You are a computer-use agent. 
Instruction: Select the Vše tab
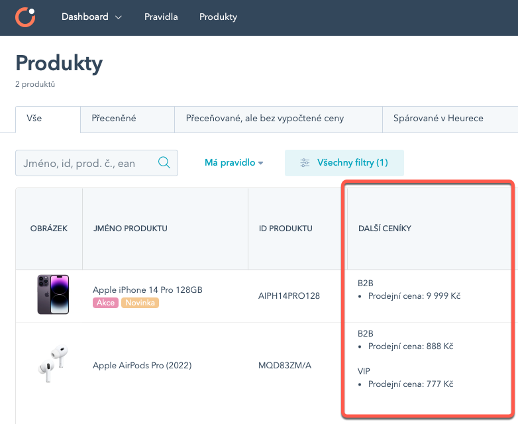[34, 119]
